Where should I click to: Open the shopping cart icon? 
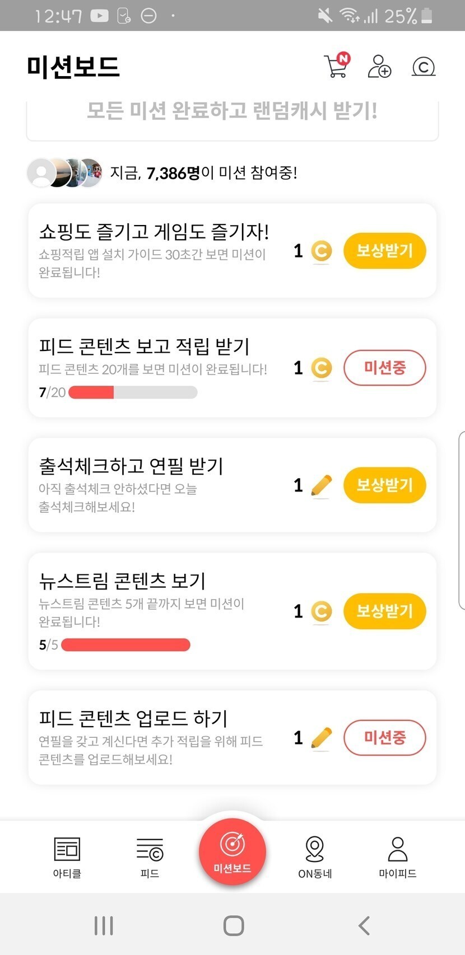click(x=337, y=66)
